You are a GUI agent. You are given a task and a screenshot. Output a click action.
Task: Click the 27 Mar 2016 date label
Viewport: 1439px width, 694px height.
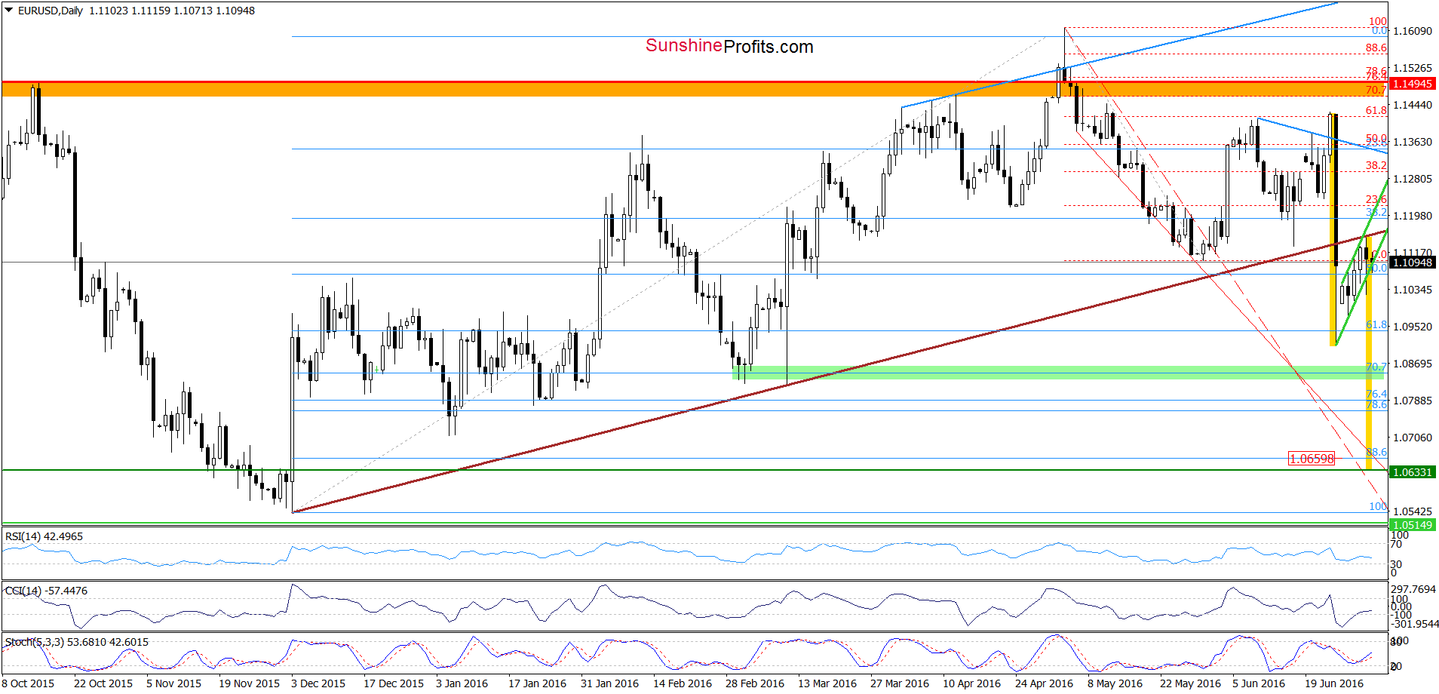(900, 683)
